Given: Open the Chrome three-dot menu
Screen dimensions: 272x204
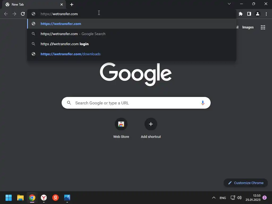Looking at the screenshot, I should click(x=266, y=14).
